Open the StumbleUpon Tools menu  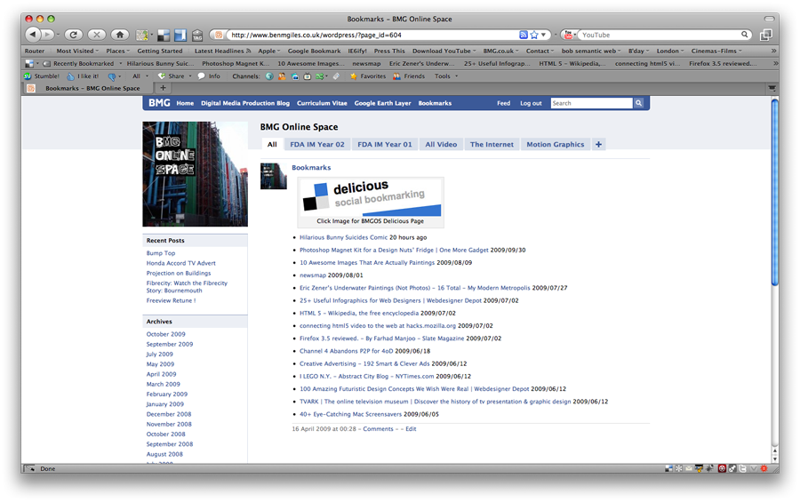click(446, 76)
